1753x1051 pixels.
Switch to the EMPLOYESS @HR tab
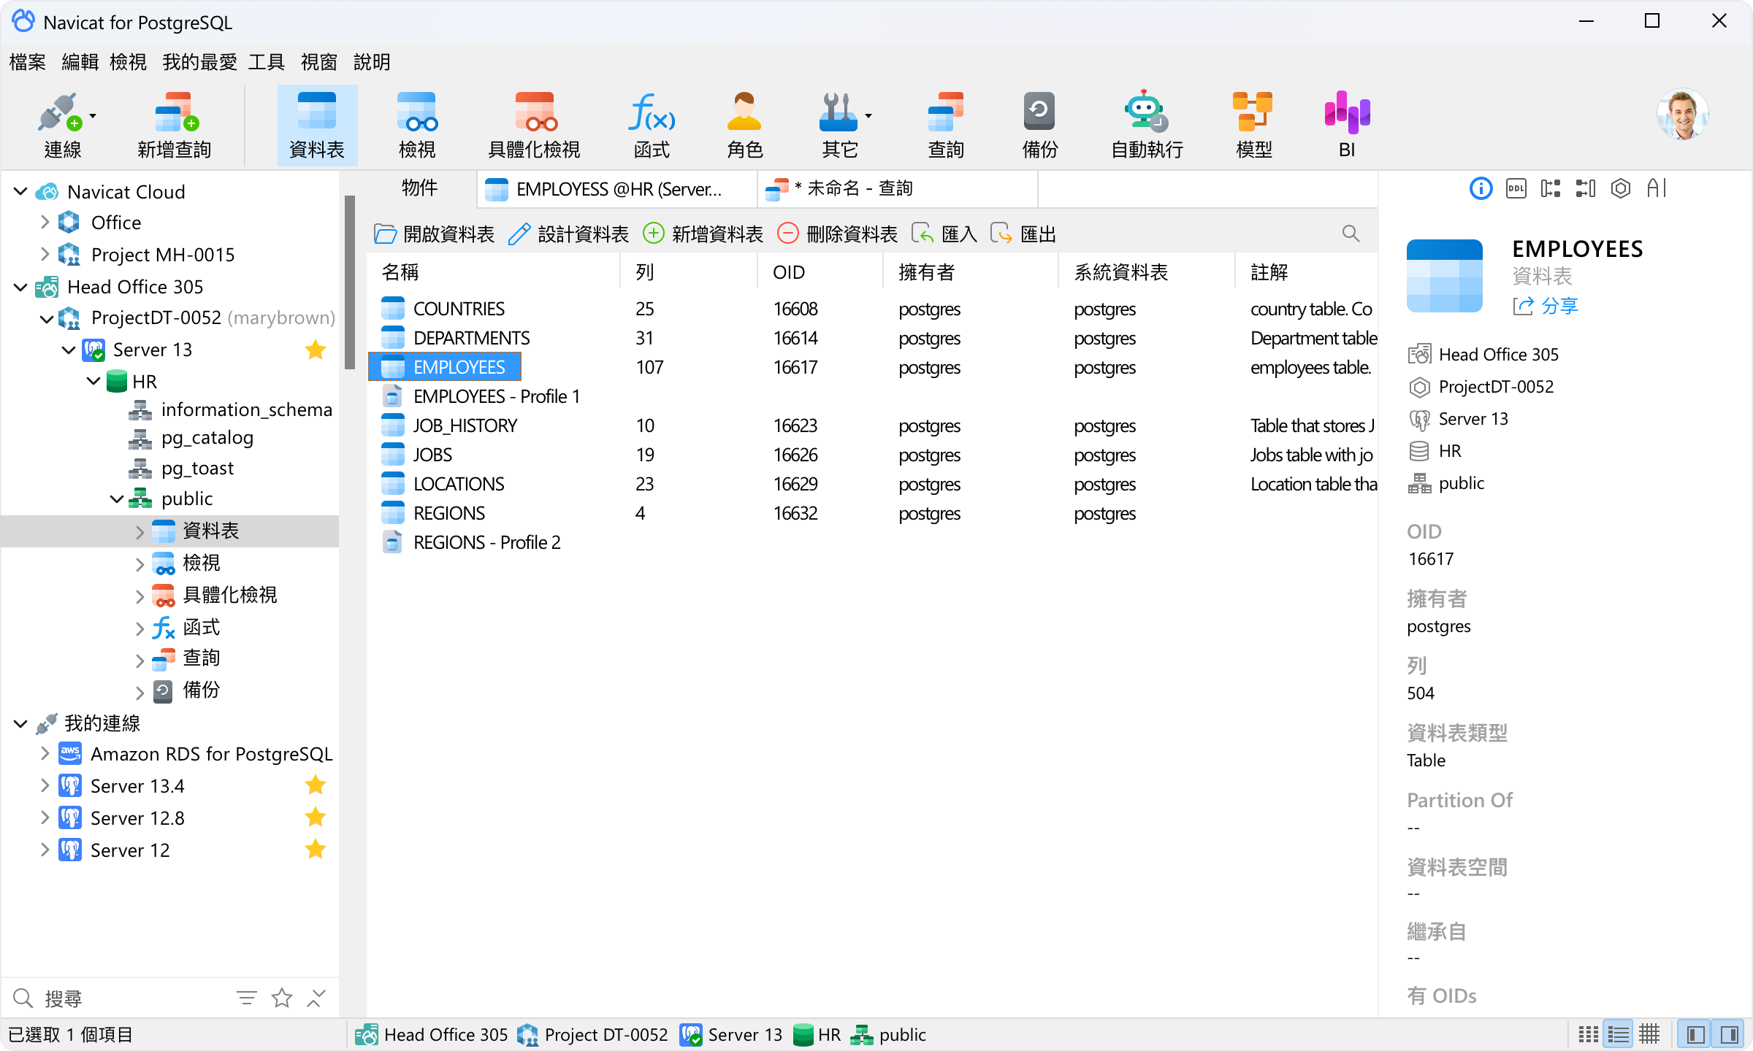point(616,189)
